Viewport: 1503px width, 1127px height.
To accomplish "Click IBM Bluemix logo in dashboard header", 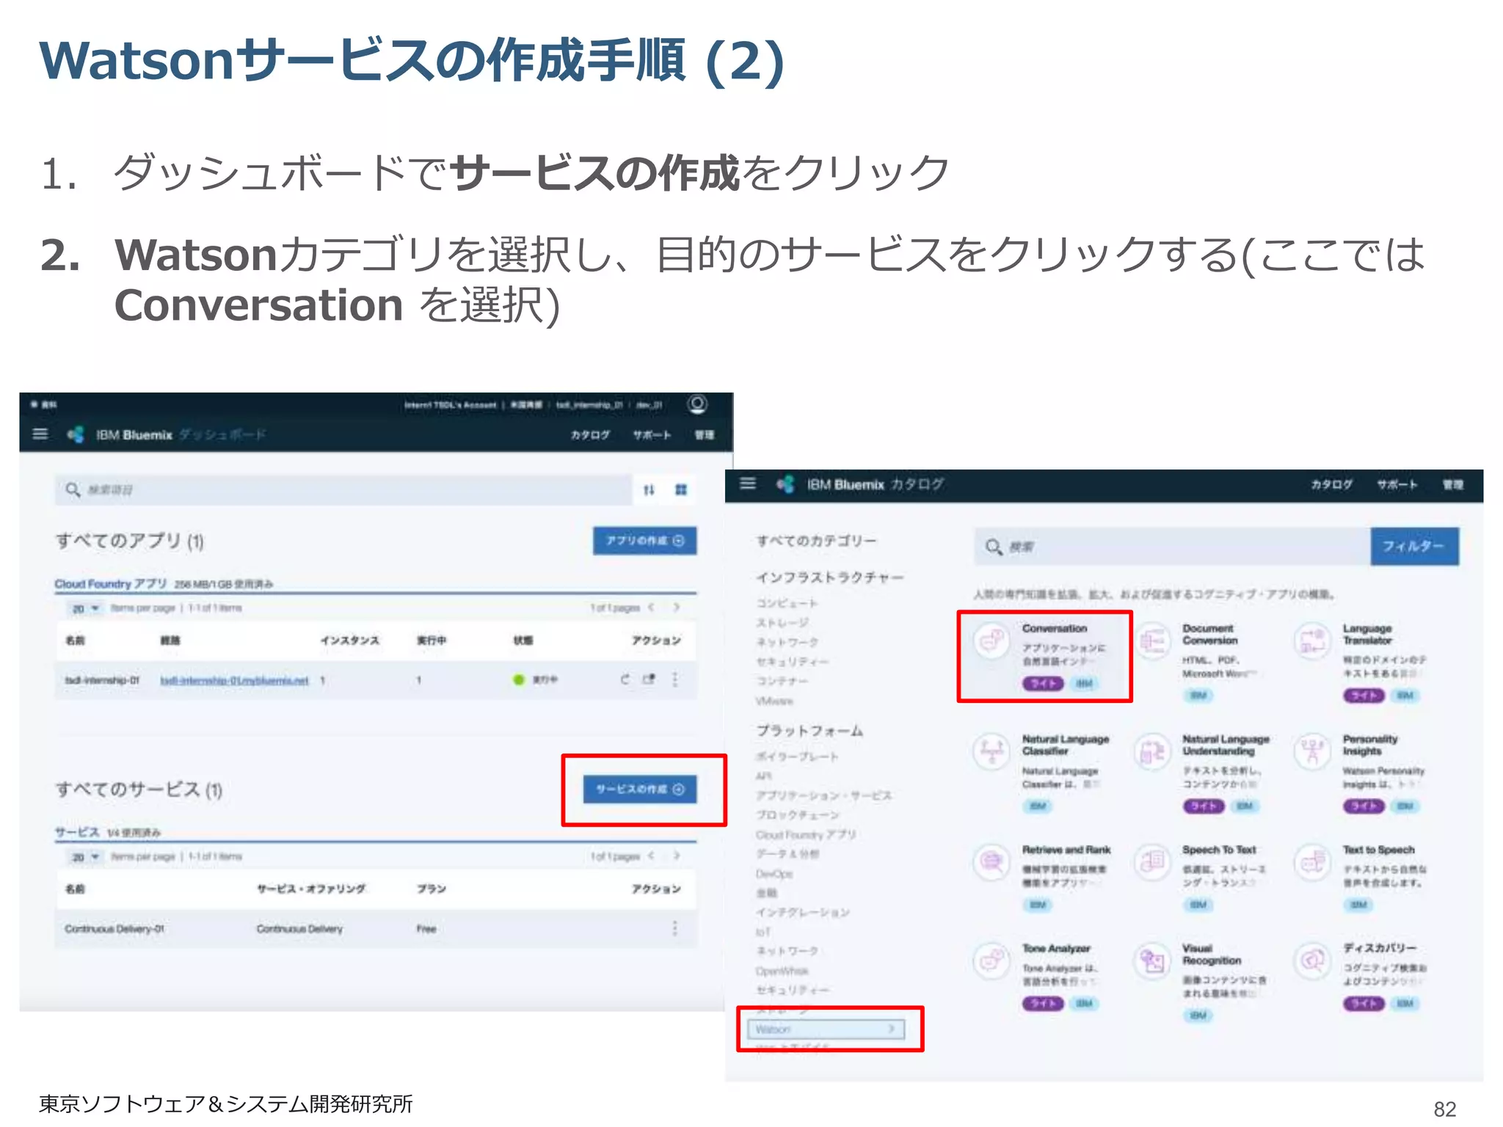I will tap(76, 434).
